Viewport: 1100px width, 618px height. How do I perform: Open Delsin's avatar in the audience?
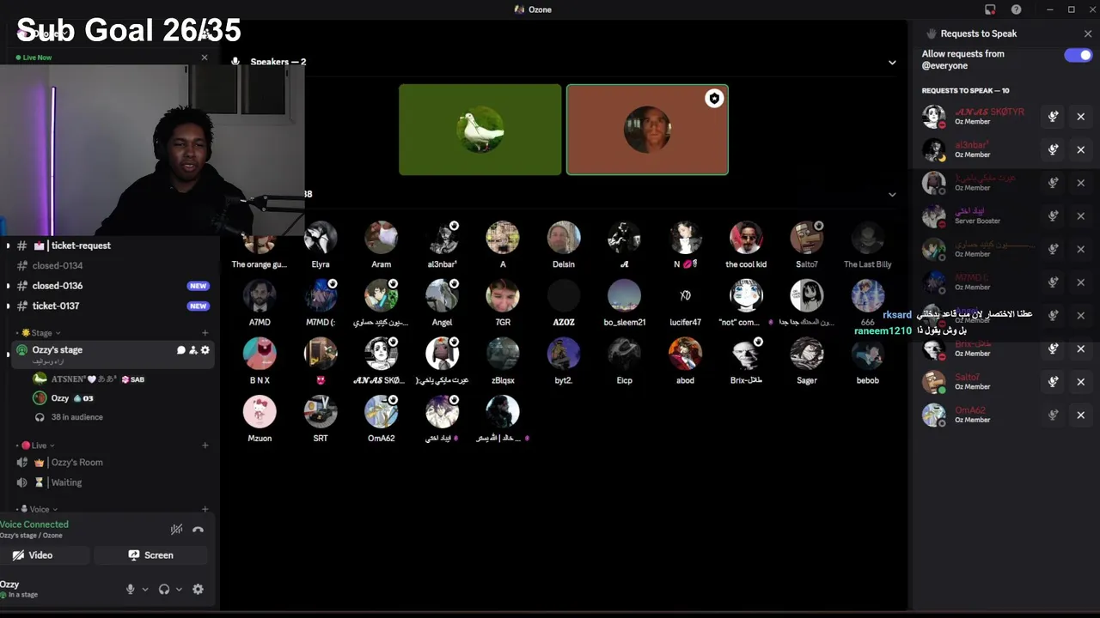click(564, 238)
